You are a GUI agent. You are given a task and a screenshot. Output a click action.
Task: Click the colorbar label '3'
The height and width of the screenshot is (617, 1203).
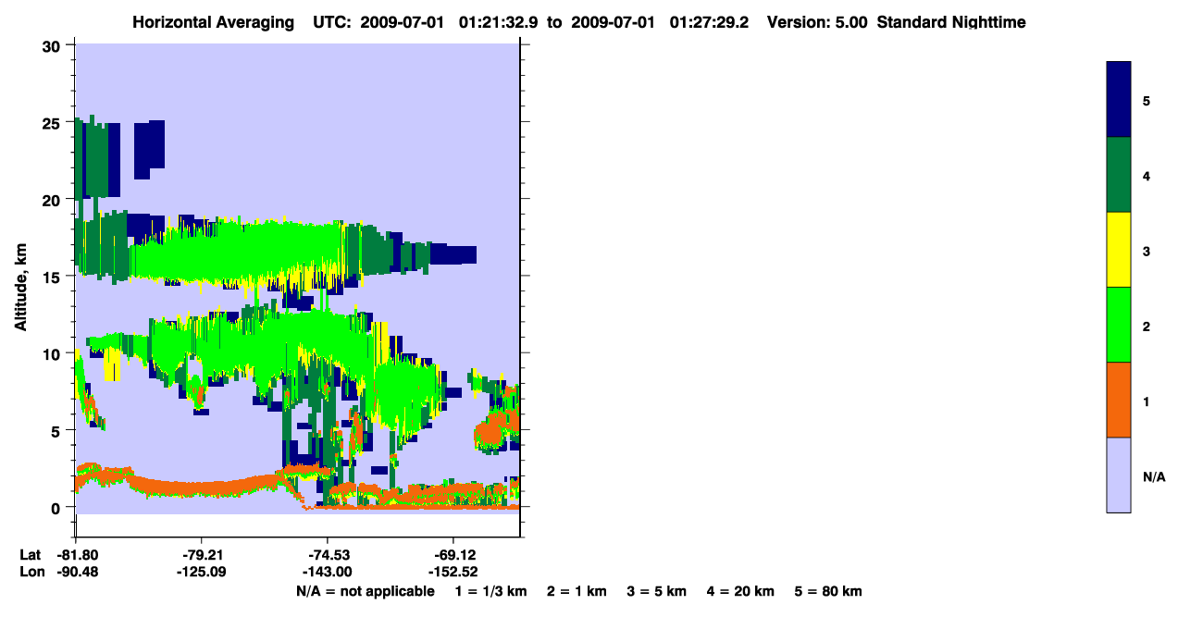pyautogui.click(x=1147, y=251)
